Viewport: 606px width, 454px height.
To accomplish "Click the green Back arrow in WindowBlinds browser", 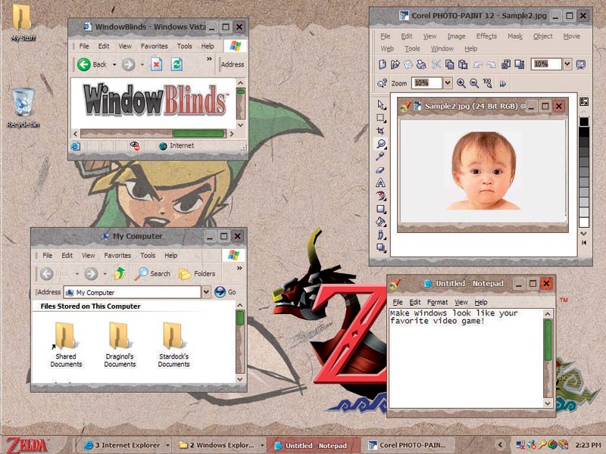I will pos(84,64).
